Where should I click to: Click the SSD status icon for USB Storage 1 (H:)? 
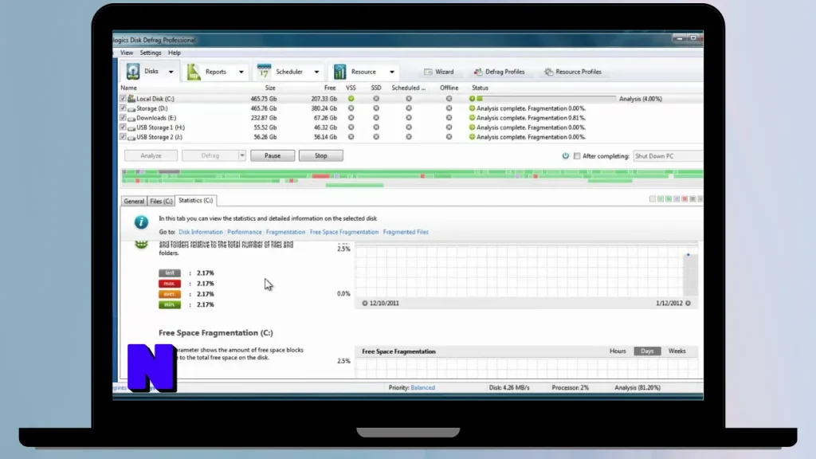(376, 127)
